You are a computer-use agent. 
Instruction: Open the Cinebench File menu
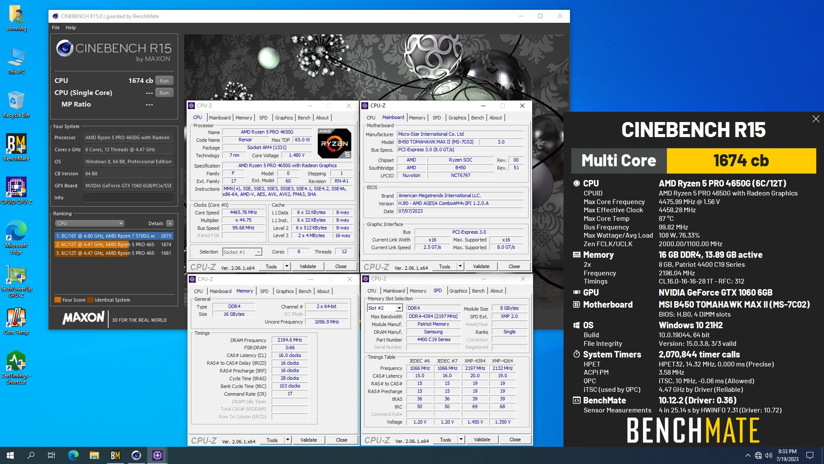(x=56, y=27)
